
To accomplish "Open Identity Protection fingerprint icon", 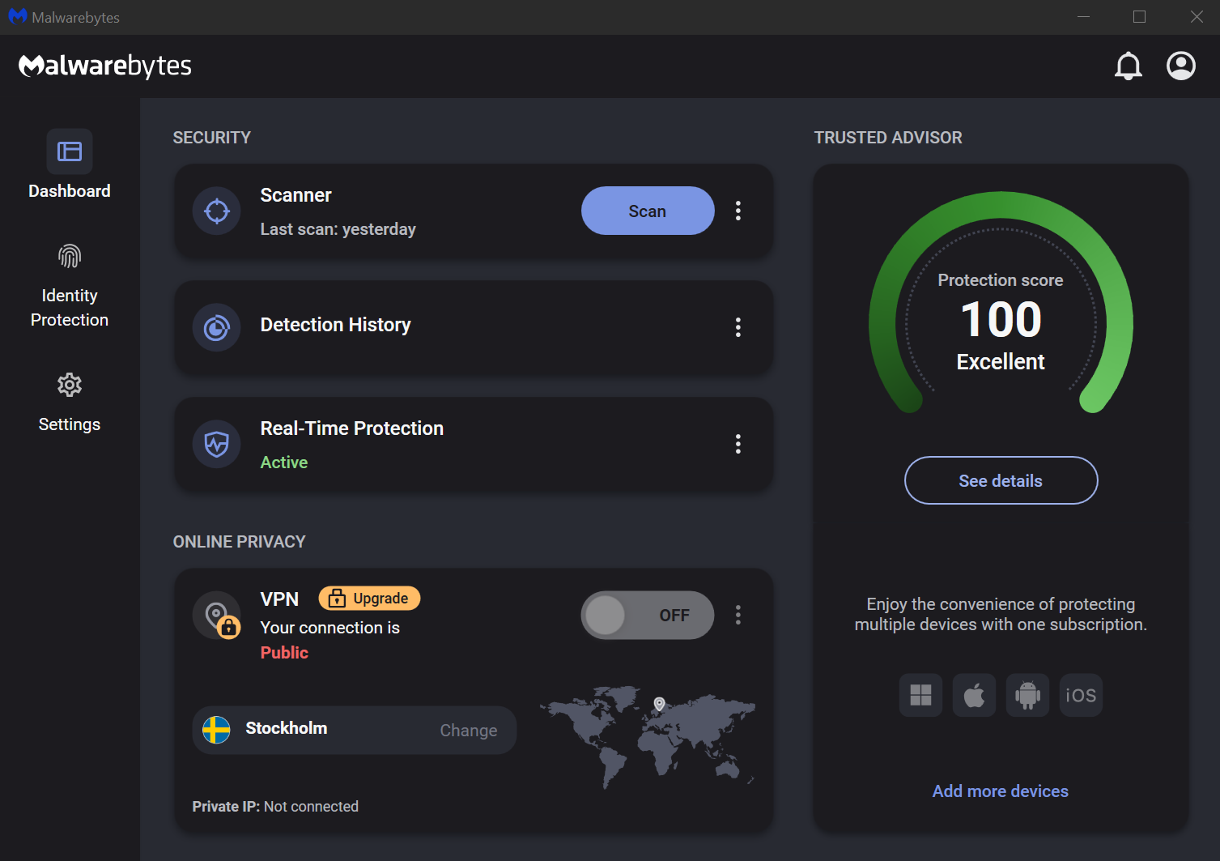I will click(70, 256).
